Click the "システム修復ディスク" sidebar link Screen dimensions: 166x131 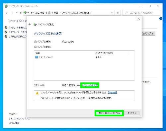click(18, 37)
